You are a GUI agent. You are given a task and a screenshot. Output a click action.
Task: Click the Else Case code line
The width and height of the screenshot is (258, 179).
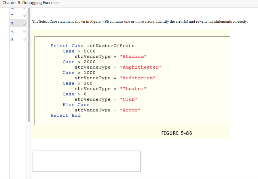(x=76, y=105)
